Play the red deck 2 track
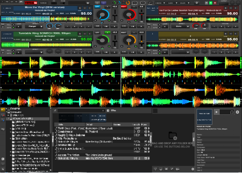 (x=141, y=26)
